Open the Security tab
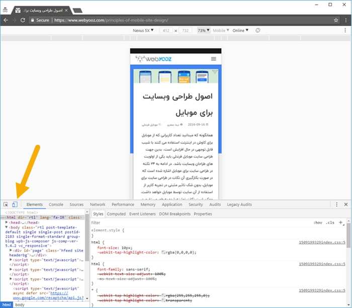This screenshot has height=308, width=352. pyautogui.click(x=196, y=204)
